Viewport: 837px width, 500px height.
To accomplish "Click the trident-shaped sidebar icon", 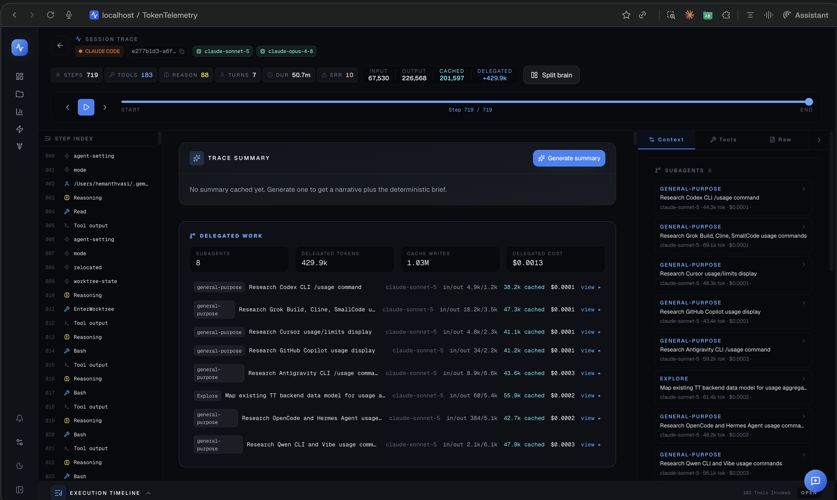I will click(20, 146).
